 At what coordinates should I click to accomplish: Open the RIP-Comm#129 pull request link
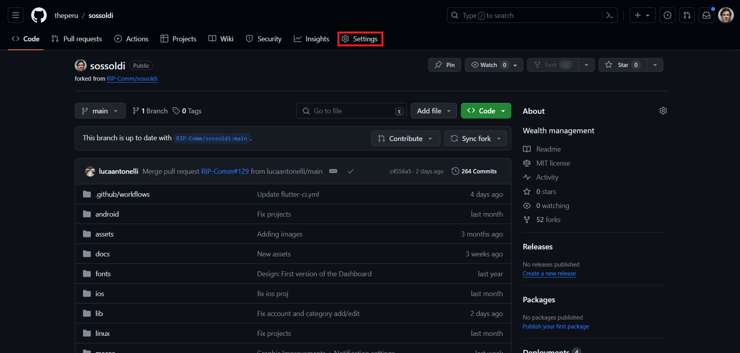225,171
